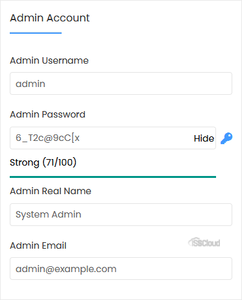Hide the admin password characters

(204, 138)
